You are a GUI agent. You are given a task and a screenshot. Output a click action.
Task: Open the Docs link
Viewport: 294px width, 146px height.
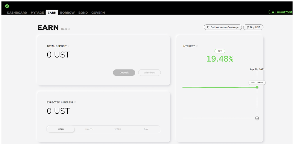(65, 29)
